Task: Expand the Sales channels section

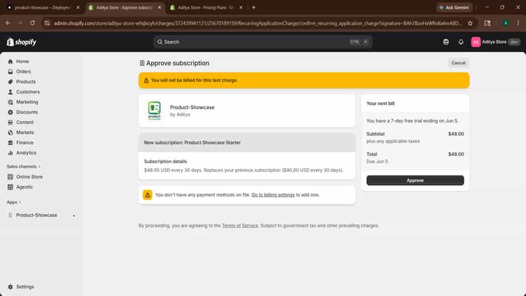Action: coord(24,166)
